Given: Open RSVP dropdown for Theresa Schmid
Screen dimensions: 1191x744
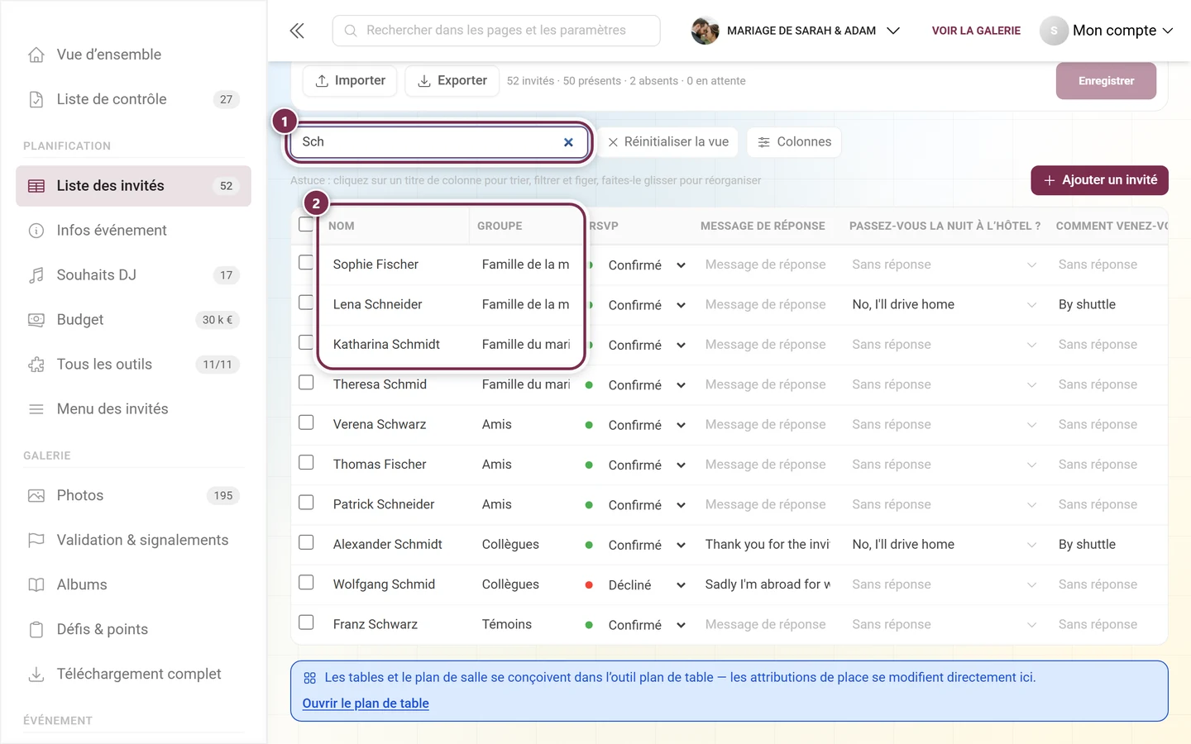Looking at the screenshot, I should [x=681, y=385].
